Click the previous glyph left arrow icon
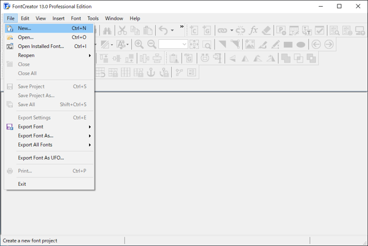The image size is (368, 246). click(316, 44)
